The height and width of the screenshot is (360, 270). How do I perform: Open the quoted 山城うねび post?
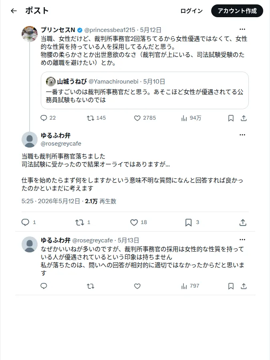(x=145, y=90)
